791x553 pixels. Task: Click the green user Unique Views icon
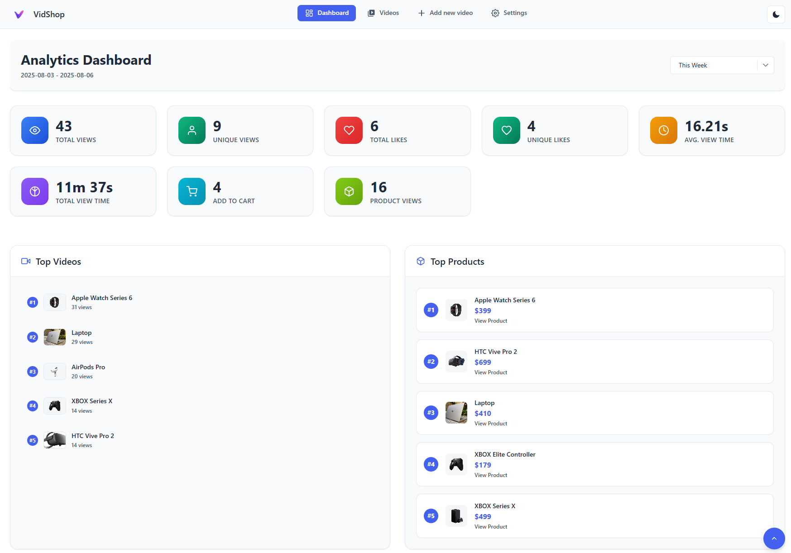tap(192, 130)
